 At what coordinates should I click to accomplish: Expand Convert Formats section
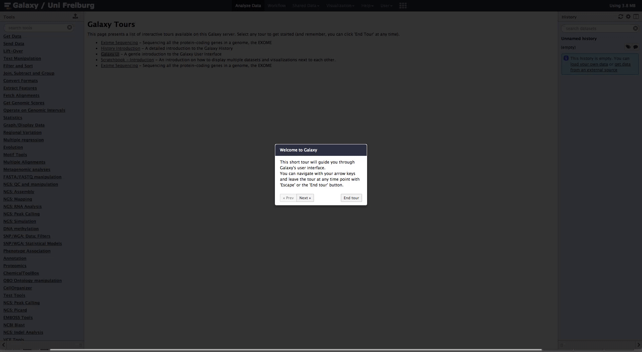tap(21, 81)
